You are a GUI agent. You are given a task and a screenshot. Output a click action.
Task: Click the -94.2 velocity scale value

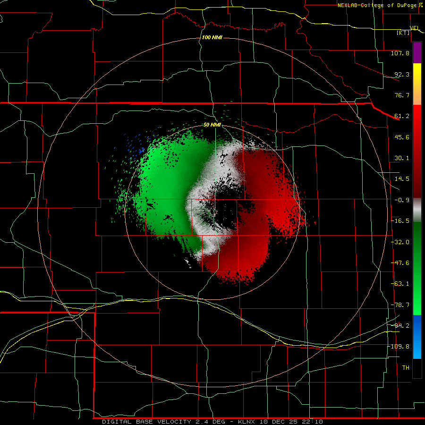point(400,326)
